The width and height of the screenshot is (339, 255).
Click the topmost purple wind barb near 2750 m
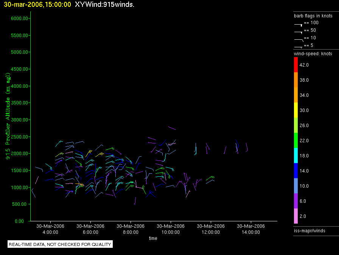(172, 128)
